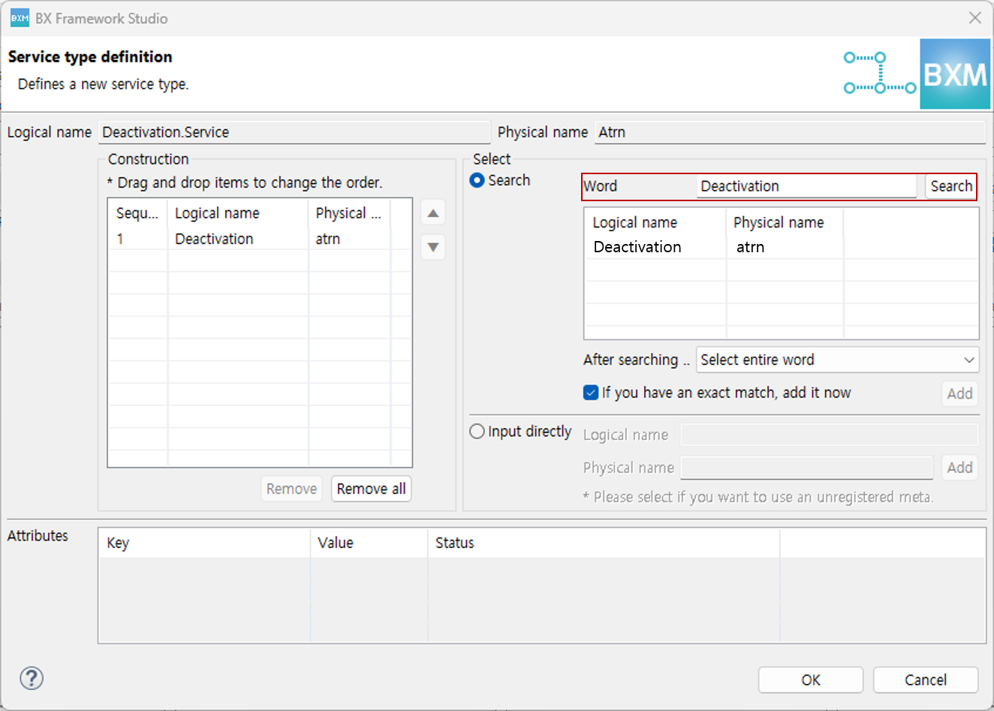Focus the Word search input field
The image size is (994, 711).
pos(806,186)
